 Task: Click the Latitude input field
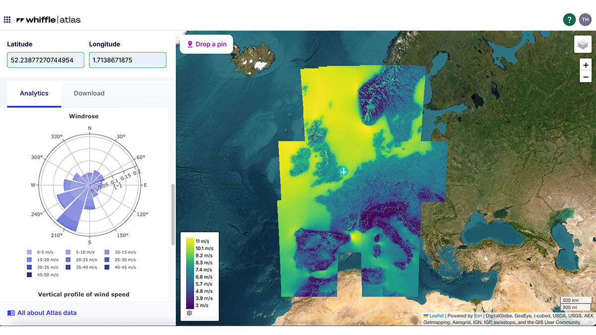[46, 60]
